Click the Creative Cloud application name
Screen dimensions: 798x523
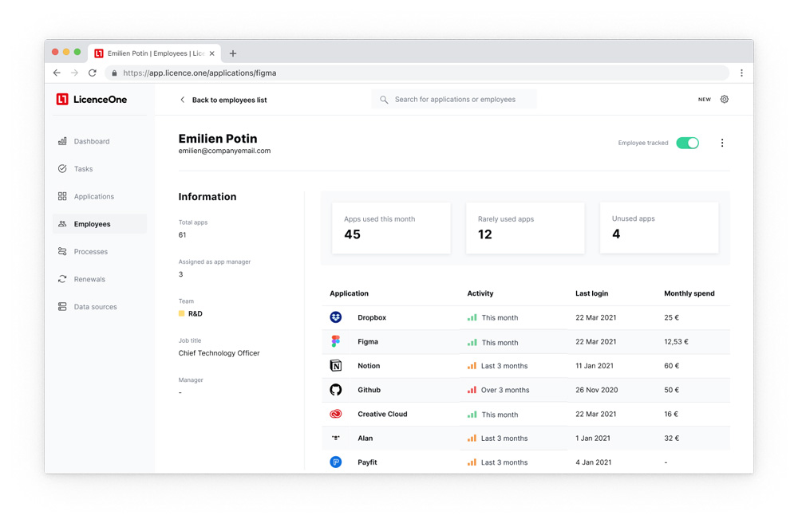click(382, 414)
